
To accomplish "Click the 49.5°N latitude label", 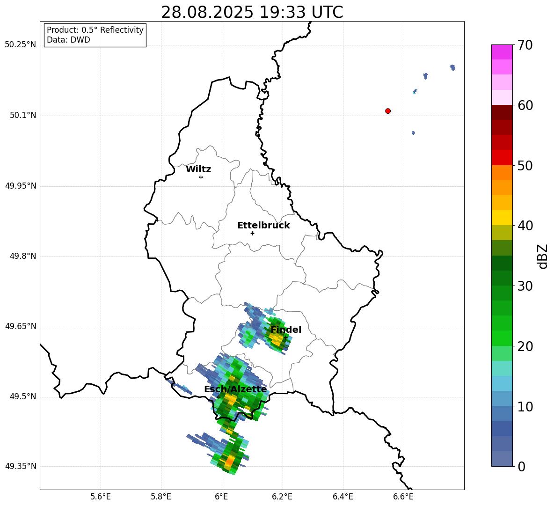I will click(x=22, y=396).
